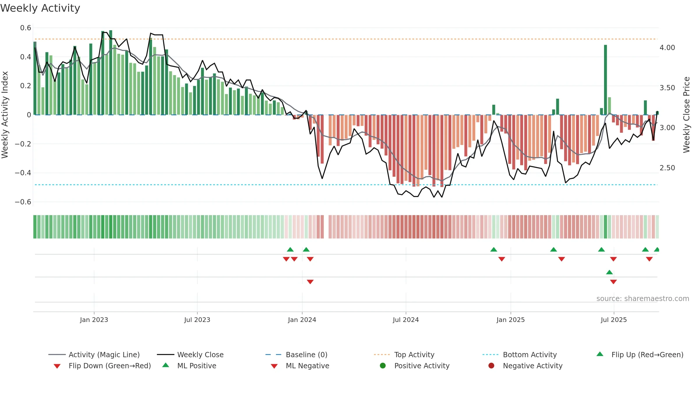The image size is (699, 393).
Task: Click the orange Top Activity dotted line
Action: 346,39
